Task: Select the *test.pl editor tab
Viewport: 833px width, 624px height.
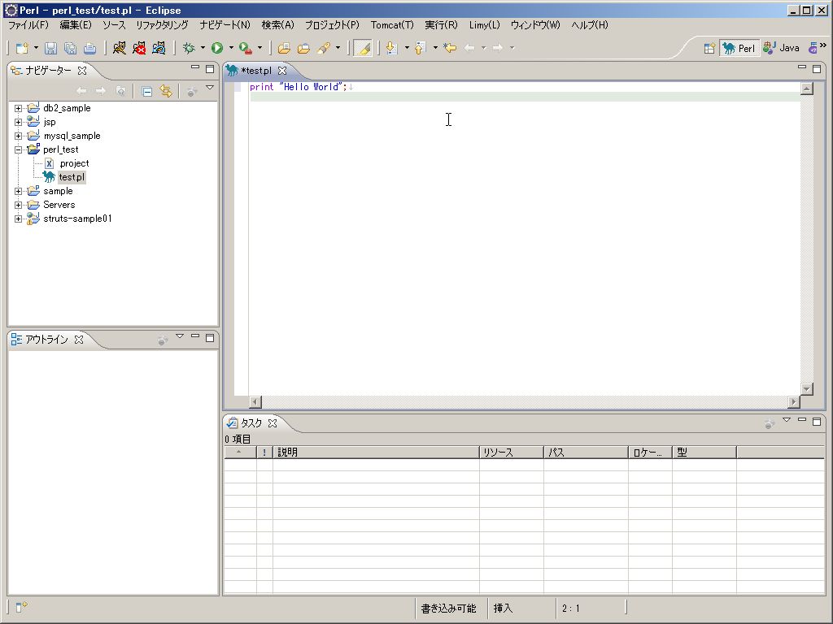Action: pyautogui.click(x=256, y=71)
